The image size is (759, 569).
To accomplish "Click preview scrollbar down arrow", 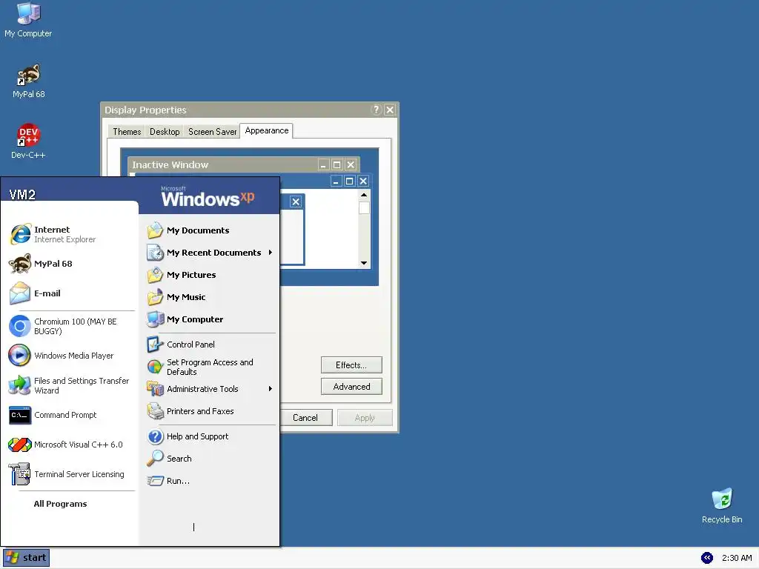I will click(x=364, y=263).
